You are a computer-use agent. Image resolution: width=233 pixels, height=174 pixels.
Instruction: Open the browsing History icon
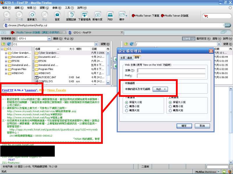[x=71, y=15]
